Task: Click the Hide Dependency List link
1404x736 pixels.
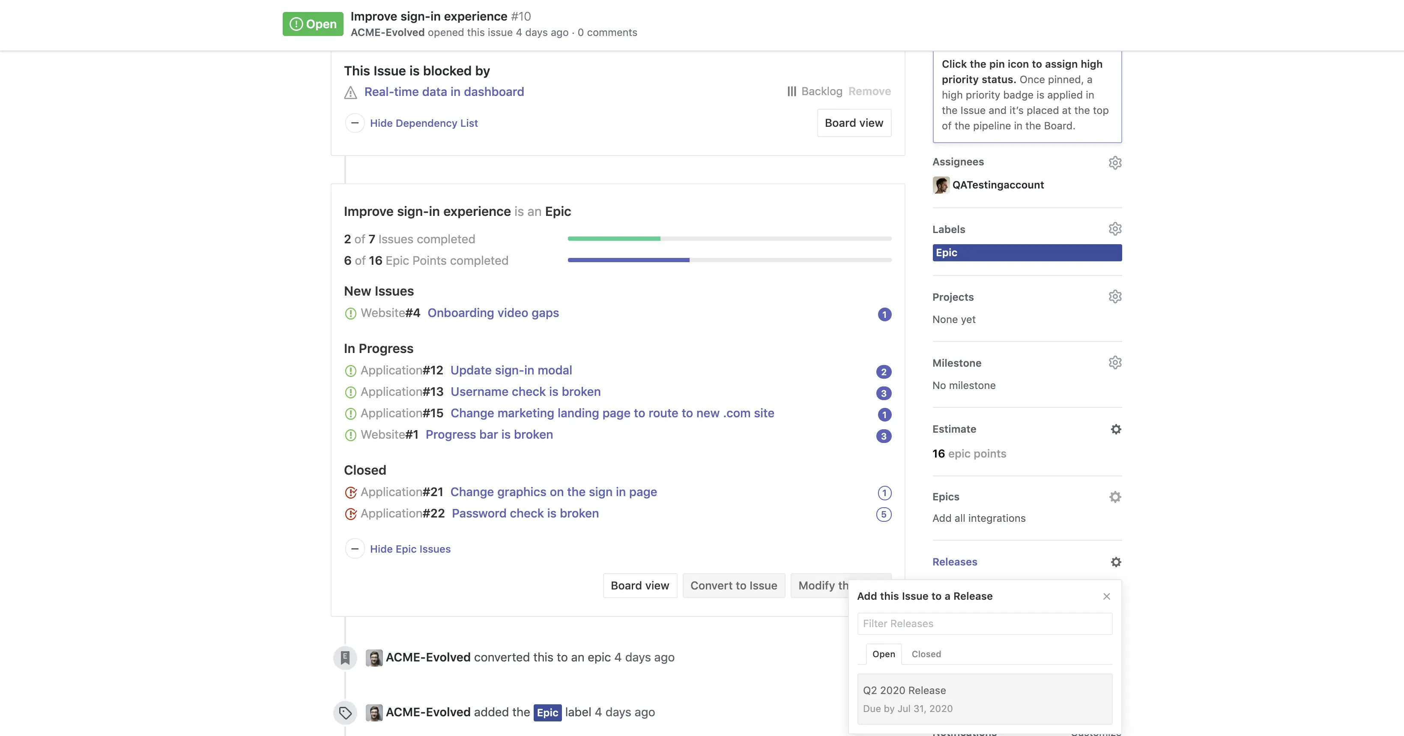Action: 424,123
